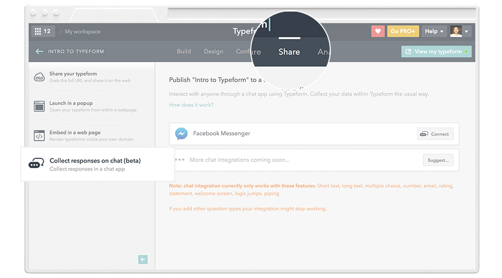
Task: Click the Facebook Messenger logo icon
Action: tap(181, 133)
